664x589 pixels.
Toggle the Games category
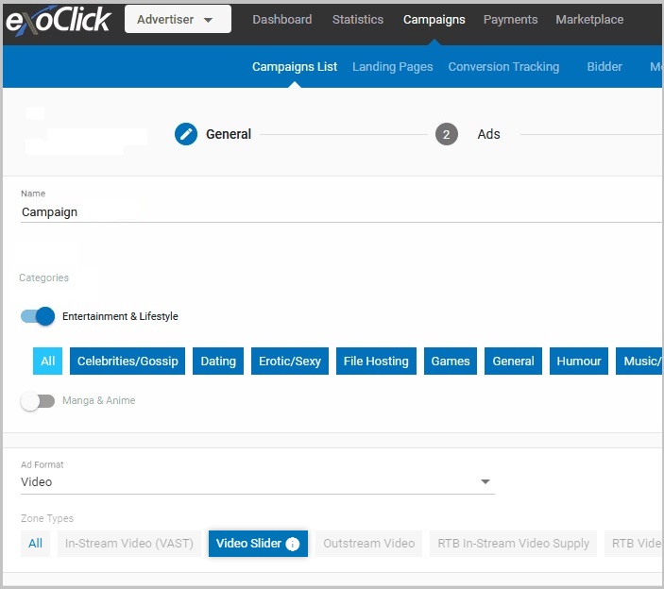pyautogui.click(x=451, y=361)
